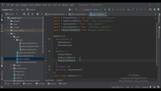Open the Database side panel
The width and height of the screenshot is (161, 91).
159,18
